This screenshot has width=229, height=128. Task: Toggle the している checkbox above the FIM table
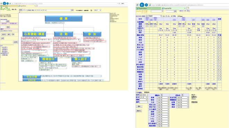pyautogui.click(x=163, y=16)
